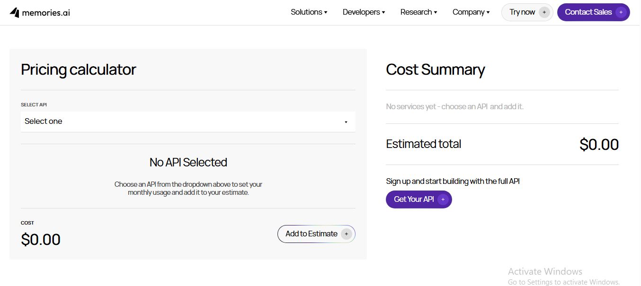Screen dimensions: 641x286
Task: Click the Cost Summary heading
Action: [436, 69]
